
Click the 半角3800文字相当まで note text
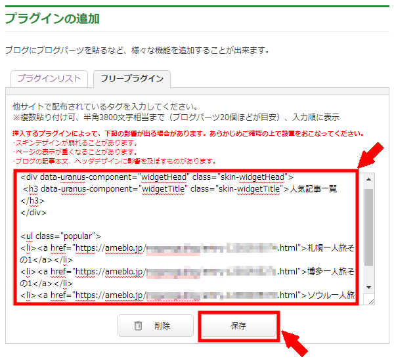click(x=124, y=117)
